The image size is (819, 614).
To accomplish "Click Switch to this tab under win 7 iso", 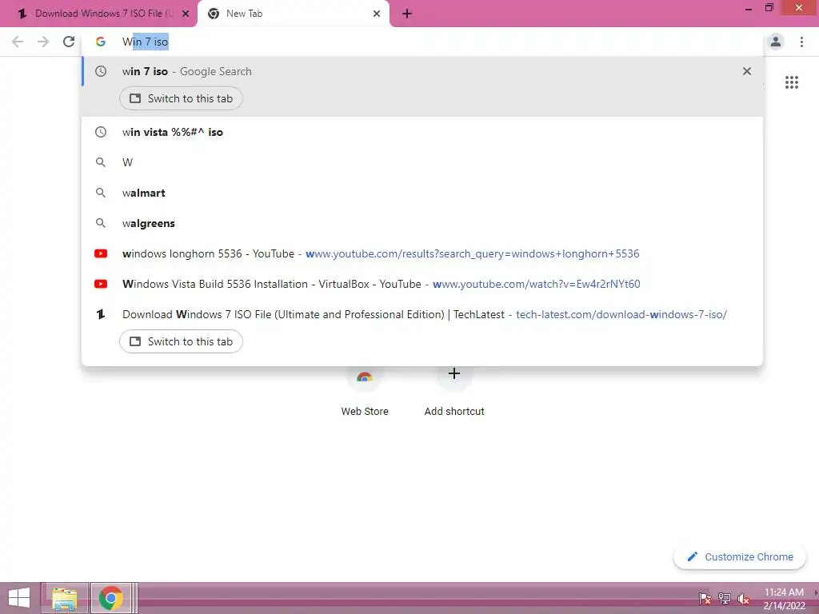I will pyautogui.click(x=181, y=98).
